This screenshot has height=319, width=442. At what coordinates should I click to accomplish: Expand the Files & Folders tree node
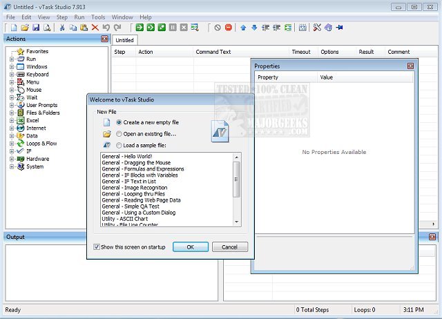[x=12, y=113]
